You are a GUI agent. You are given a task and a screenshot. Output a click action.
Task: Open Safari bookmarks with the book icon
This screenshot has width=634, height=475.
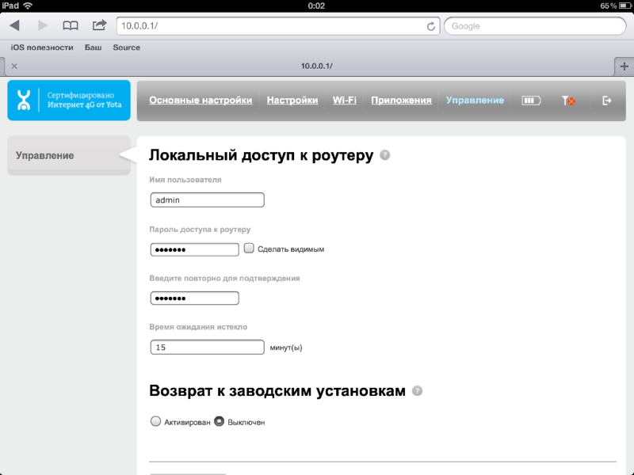coord(70,25)
